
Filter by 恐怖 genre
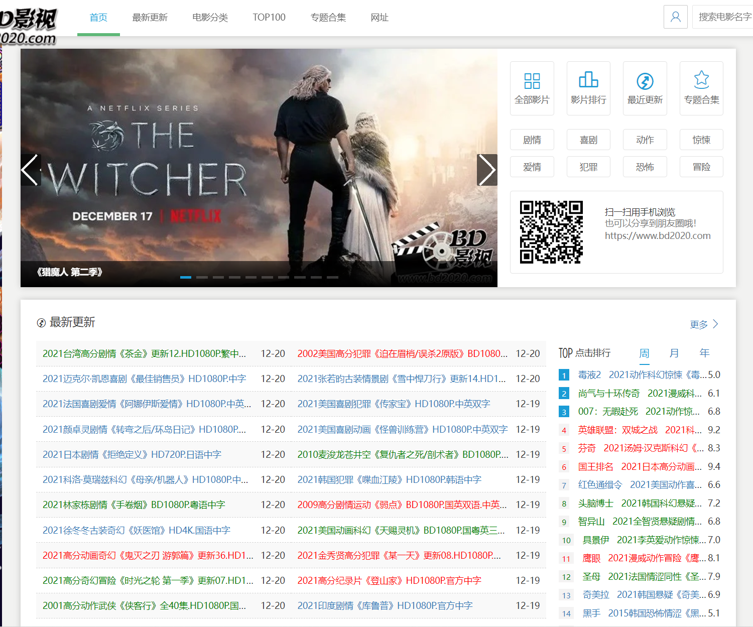645,167
